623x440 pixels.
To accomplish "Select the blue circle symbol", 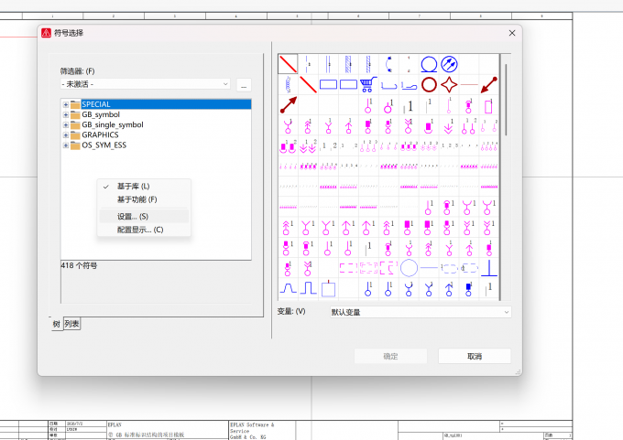I will coord(429,64).
